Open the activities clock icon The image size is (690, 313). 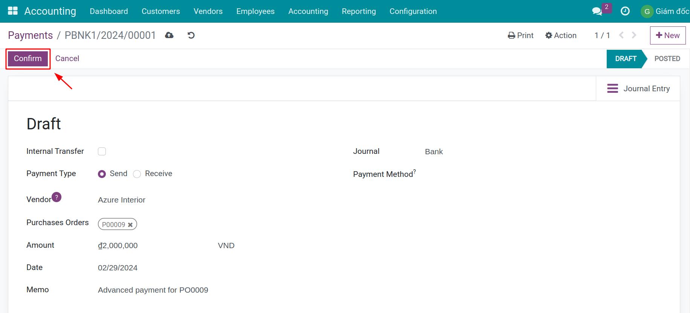click(625, 11)
